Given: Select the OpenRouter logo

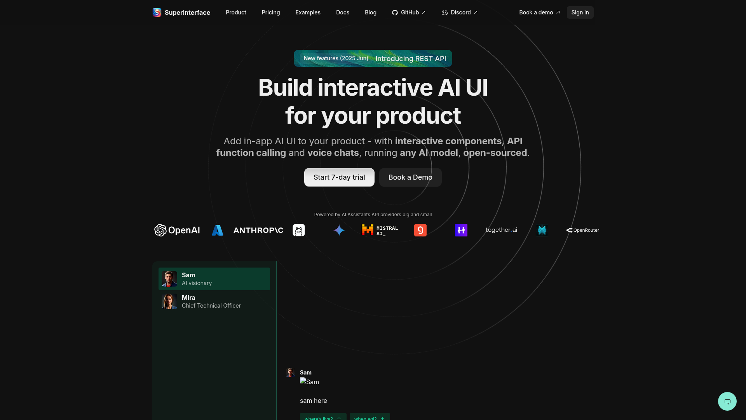Looking at the screenshot, I should point(582,230).
